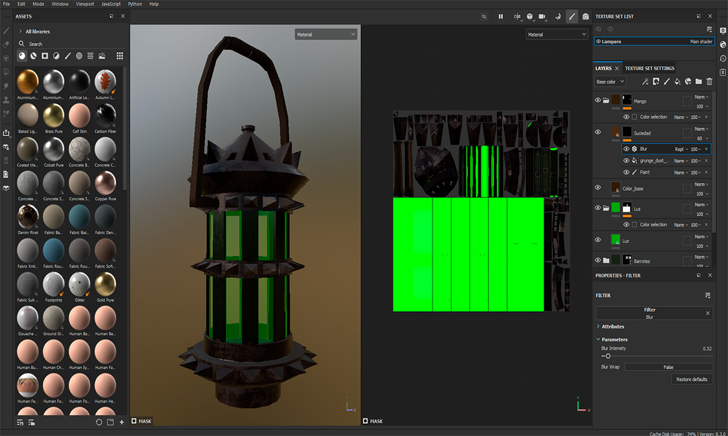Expand the All libraries tree
The height and width of the screenshot is (436, 728).
click(21, 31)
